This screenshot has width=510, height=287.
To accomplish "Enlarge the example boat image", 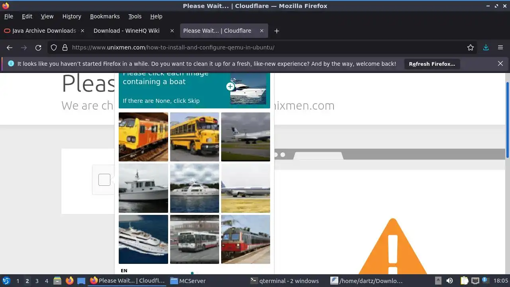I will coord(230,86).
